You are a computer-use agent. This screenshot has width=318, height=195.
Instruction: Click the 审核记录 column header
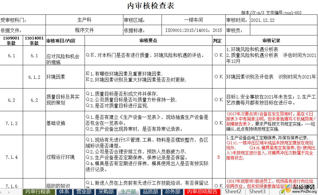click(271, 40)
